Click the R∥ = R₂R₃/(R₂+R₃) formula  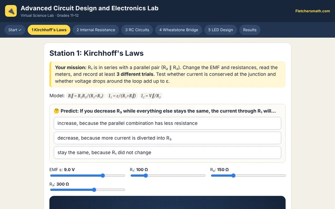pyautogui.click(x=86, y=96)
